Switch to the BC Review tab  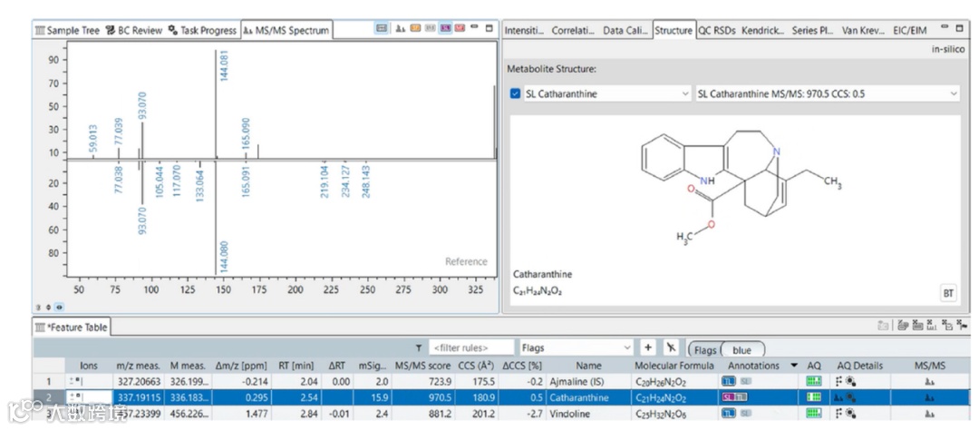click(x=133, y=30)
